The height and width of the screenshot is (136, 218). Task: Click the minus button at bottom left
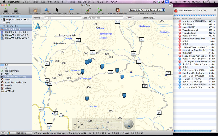coord(3,133)
